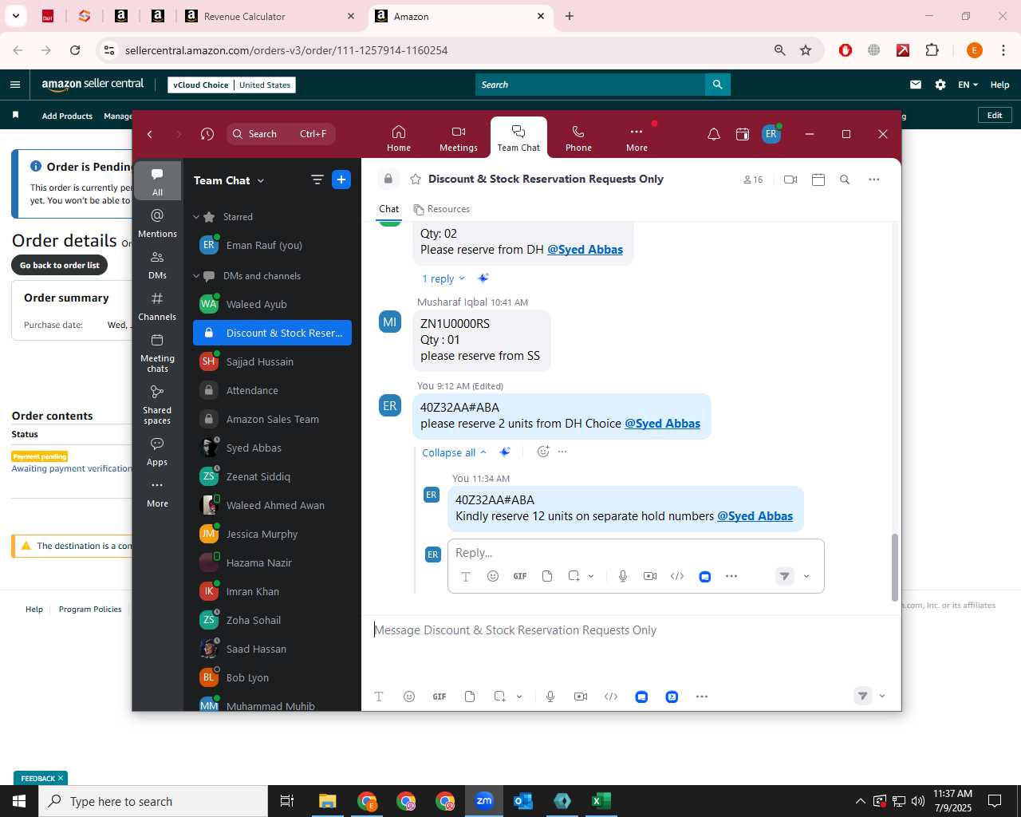Open send options dropdown in main composer
Viewport: 1021px width, 817px height.
[x=882, y=697]
